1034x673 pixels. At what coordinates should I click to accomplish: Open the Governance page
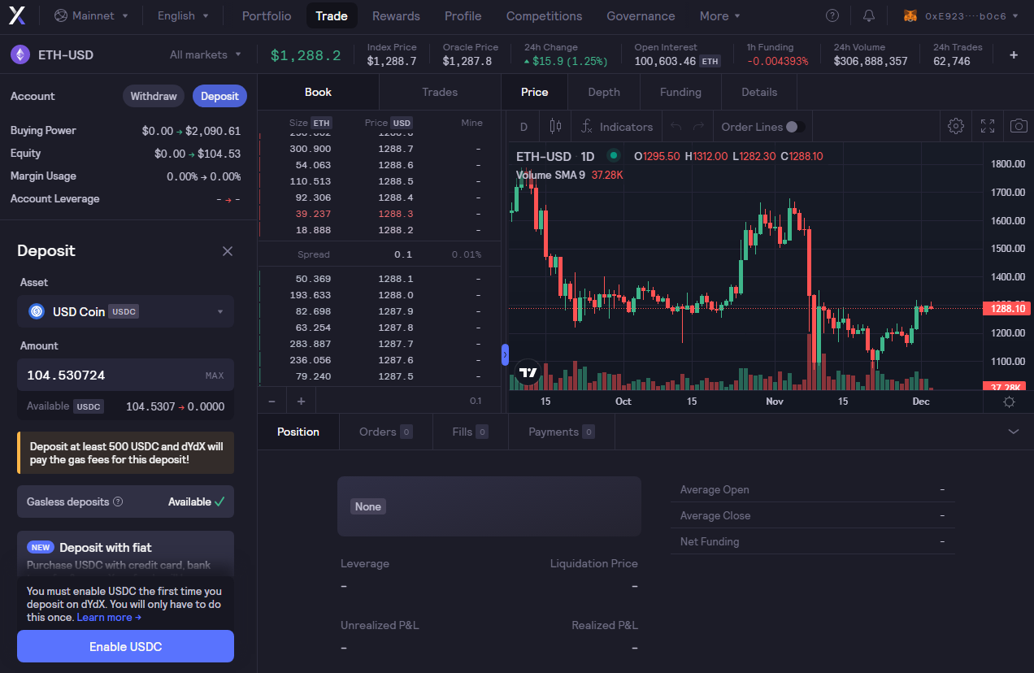coord(641,15)
